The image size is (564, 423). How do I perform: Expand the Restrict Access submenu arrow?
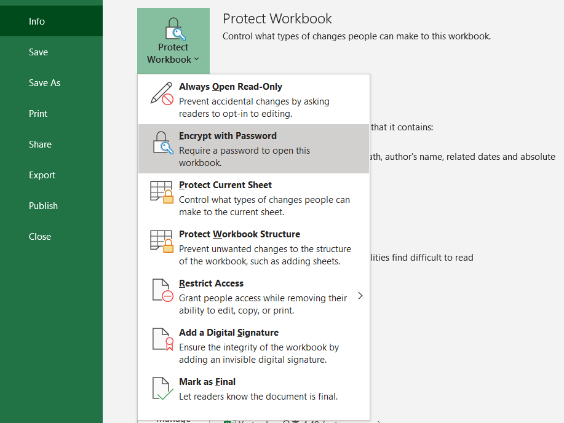point(360,296)
